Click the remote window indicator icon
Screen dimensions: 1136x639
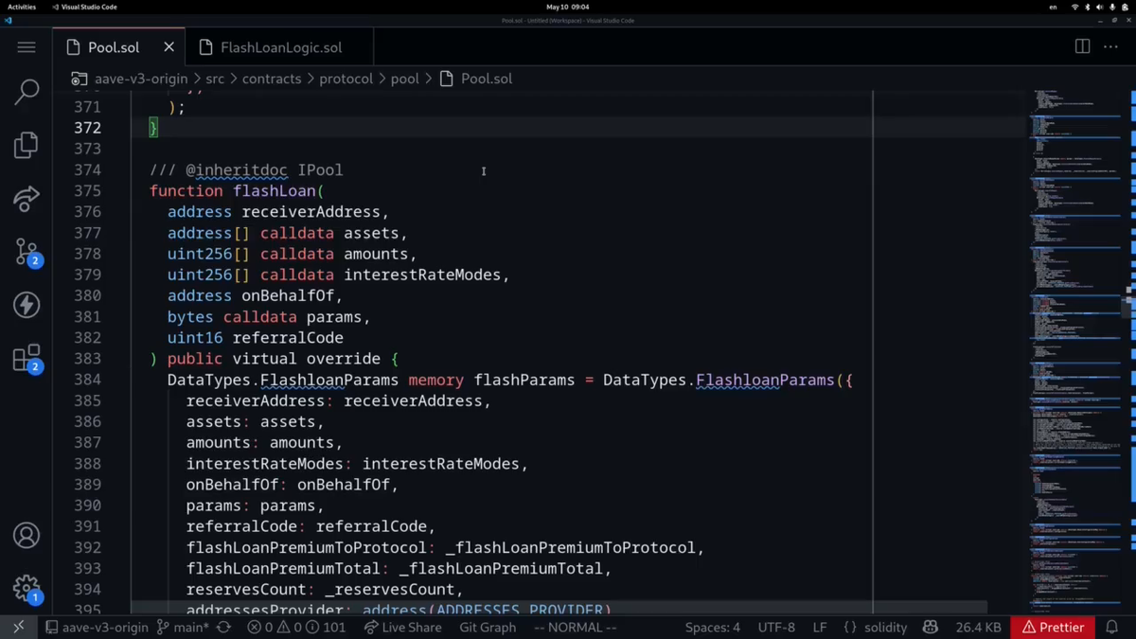coord(19,627)
